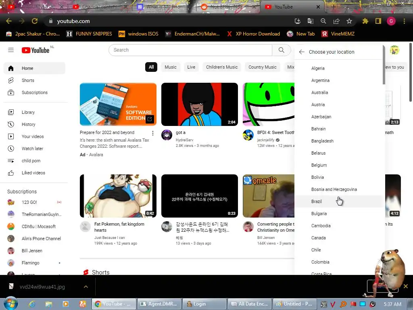Open Liked videos in the sidebar
Image resolution: width=413 pixels, height=310 pixels.
tap(35, 173)
